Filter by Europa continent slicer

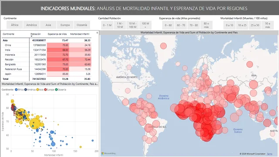tap(65, 25)
